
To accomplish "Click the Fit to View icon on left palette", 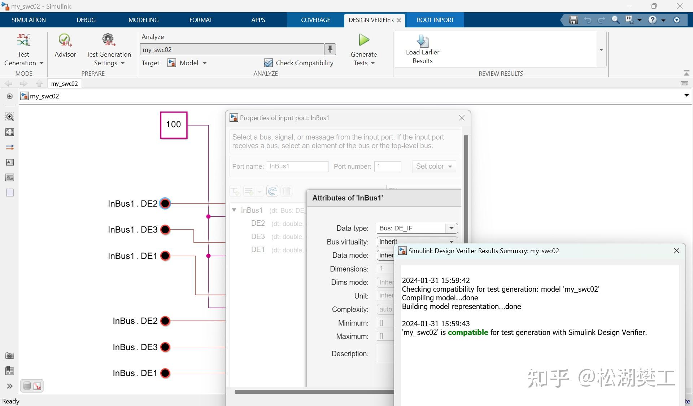I will tap(10, 132).
